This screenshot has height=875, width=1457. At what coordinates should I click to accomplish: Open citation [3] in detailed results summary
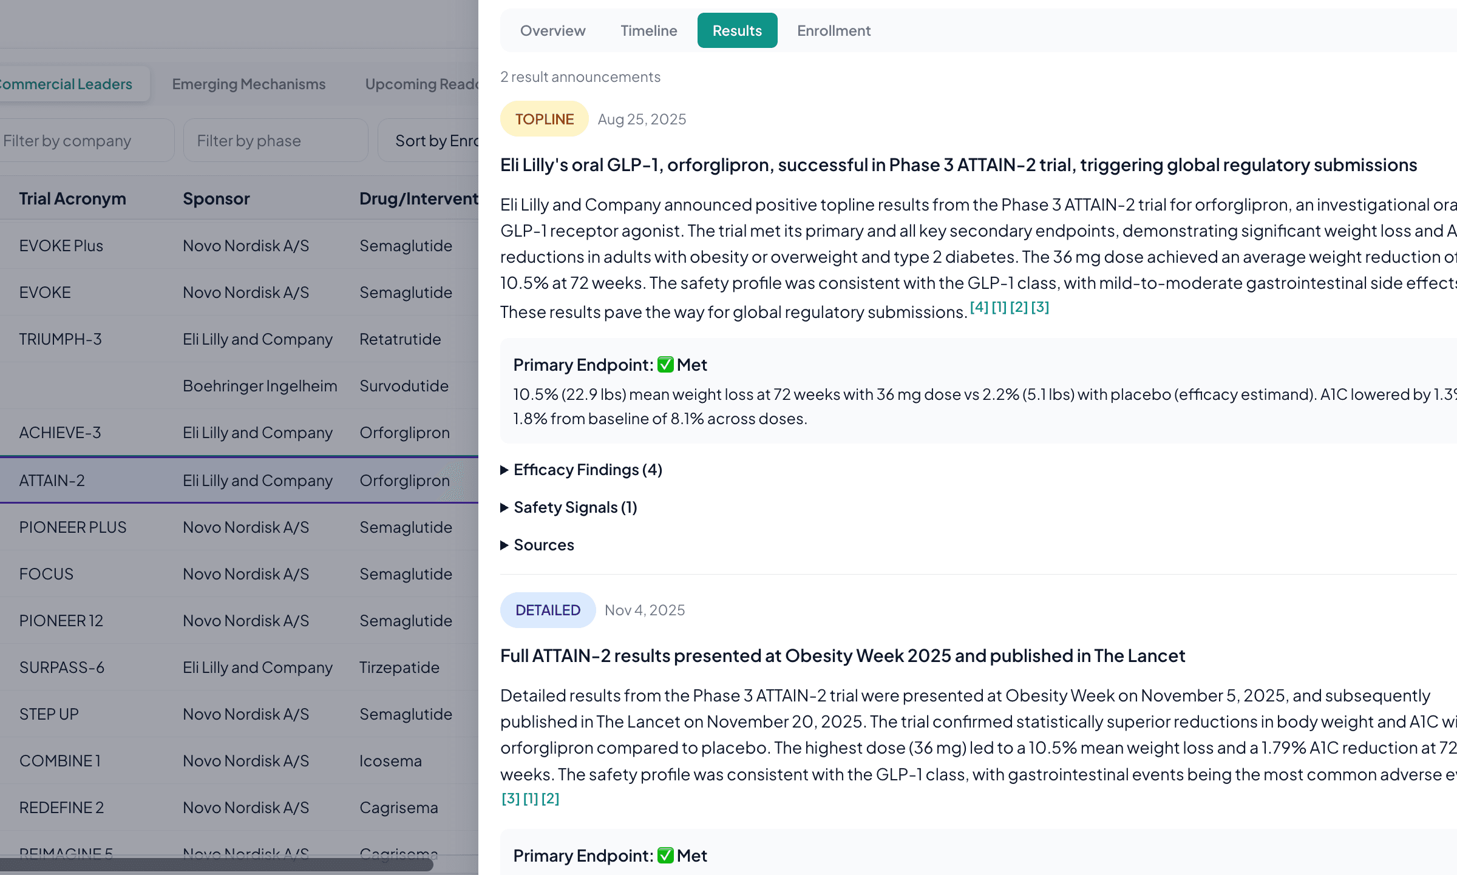[x=511, y=799]
